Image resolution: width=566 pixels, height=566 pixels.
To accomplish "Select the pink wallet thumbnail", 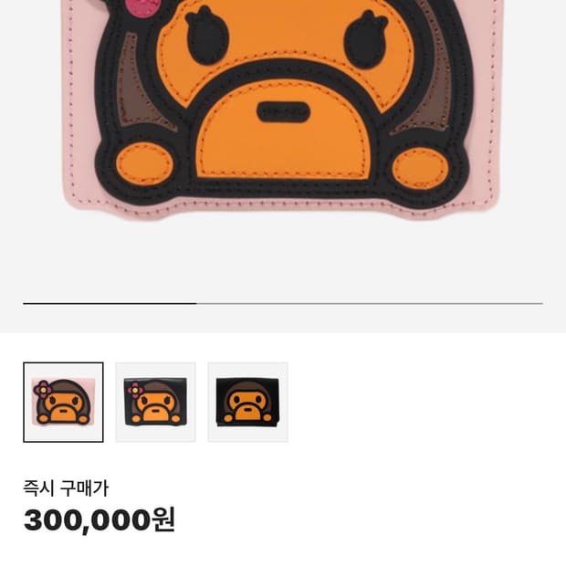I will click(63, 402).
